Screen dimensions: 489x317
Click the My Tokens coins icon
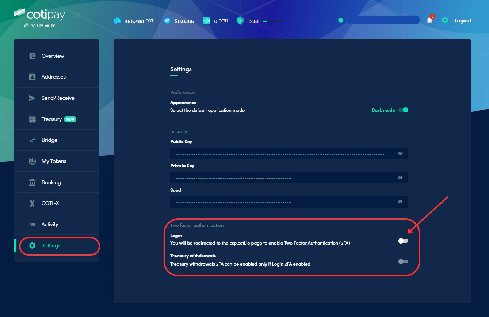(32, 161)
